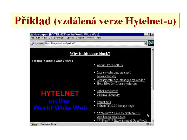Open Telnet/TN3270 escape keys link

(115, 106)
